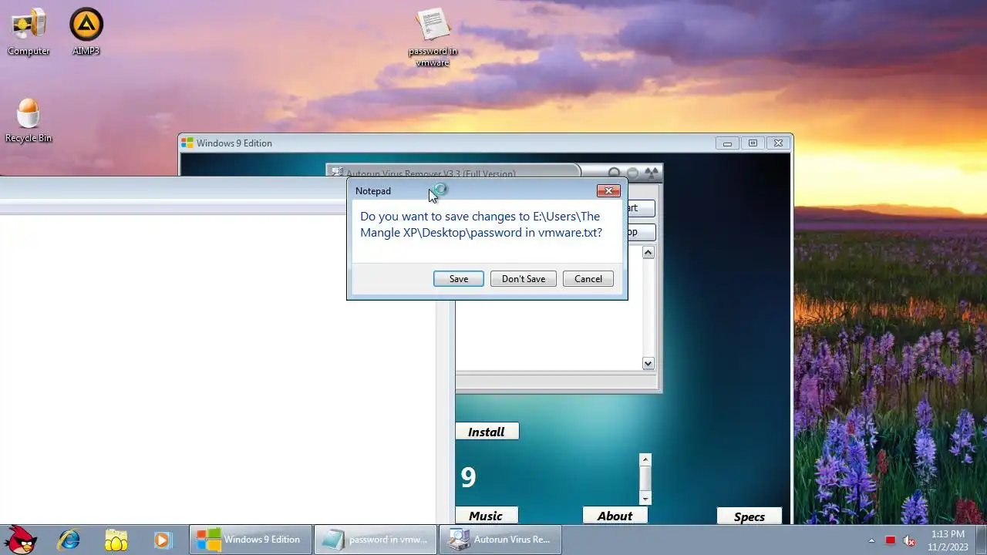
Task: Open the taskbar clock showing 1:13 PM
Action: 948,540
